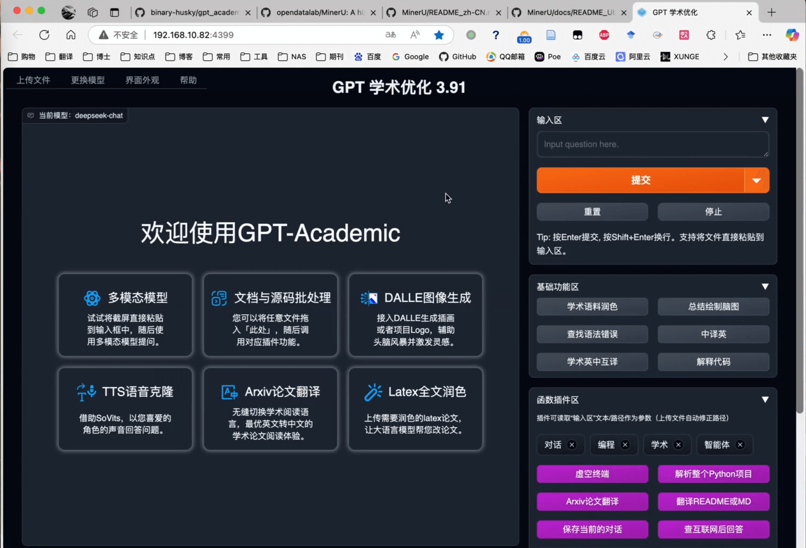Click the 查互联网后回答 button
The width and height of the screenshot is (806, 548).
tap(713, 529)
